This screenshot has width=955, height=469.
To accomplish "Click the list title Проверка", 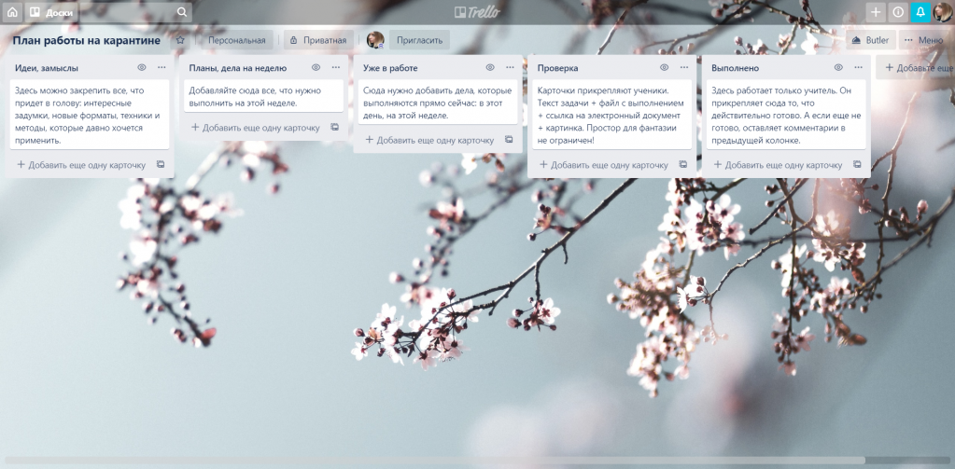I will [558, 68].
